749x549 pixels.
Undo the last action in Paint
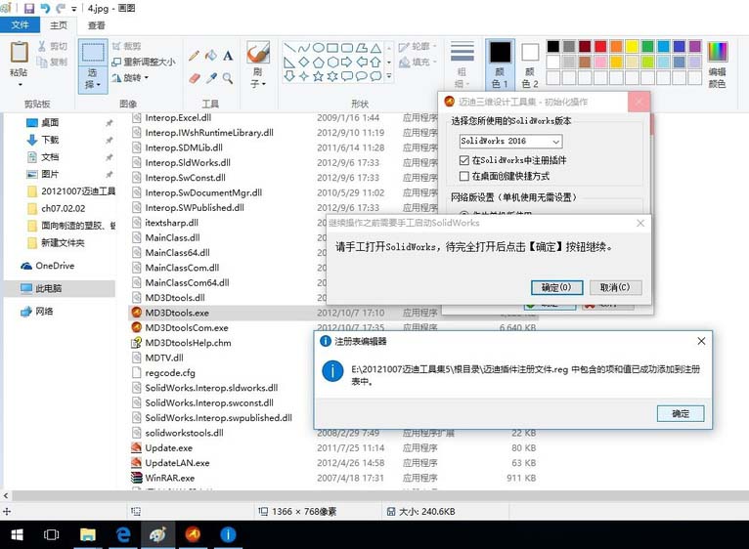click(44, 8)
